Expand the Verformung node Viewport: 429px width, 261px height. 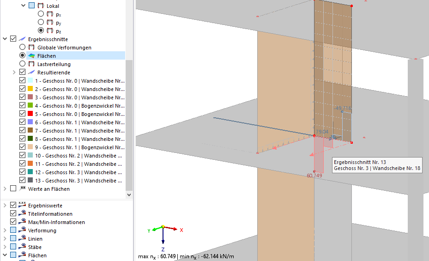pyautogui.click(x=5, y=230)
